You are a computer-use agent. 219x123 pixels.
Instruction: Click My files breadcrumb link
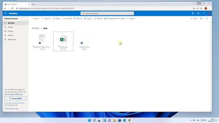pos(36,28)
